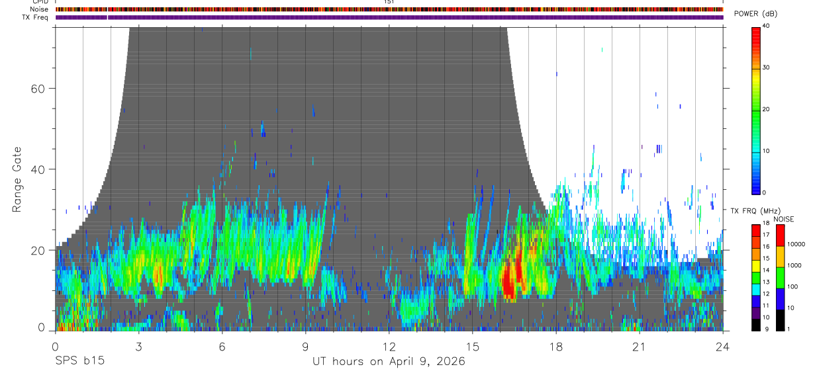Viewport: 813px width, 375px height.
Task: Click the Range Gate tick label '40'
Action: tap(38, 169)
